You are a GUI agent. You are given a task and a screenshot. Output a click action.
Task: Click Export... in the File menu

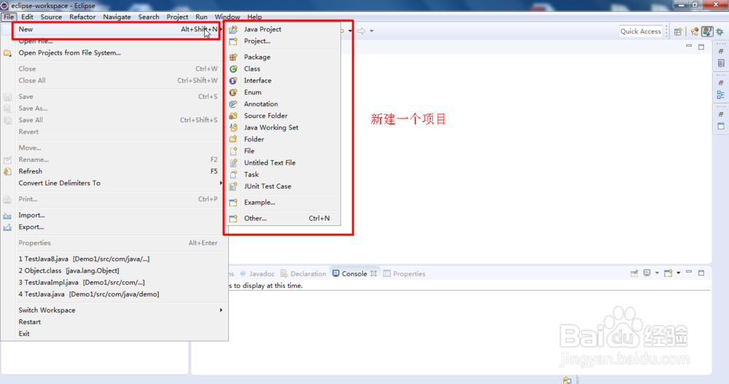pyautogui.click(x=114, y=227)
